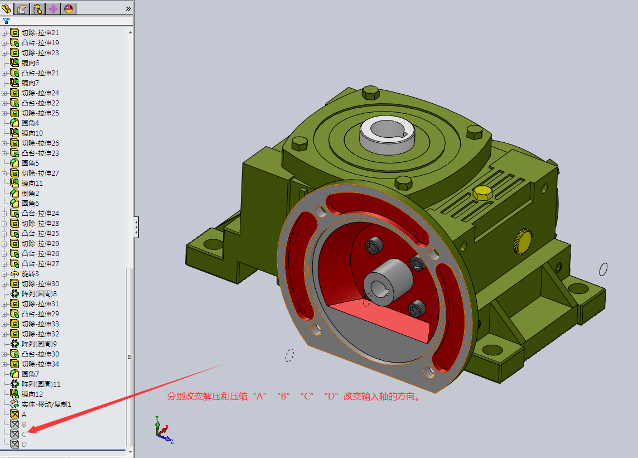Click the 圆角5 fillet icon
The height and width of the screenshot is (458, 638).
14,163
